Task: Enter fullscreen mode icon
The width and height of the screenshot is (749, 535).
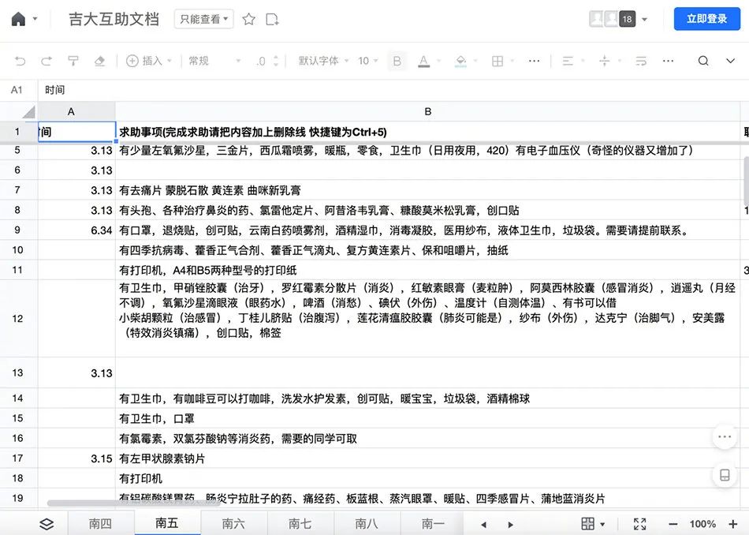Action: coord(640,524)
